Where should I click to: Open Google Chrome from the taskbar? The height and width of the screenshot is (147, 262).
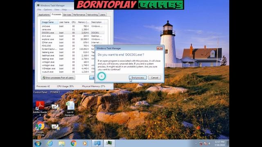point(73,143)
